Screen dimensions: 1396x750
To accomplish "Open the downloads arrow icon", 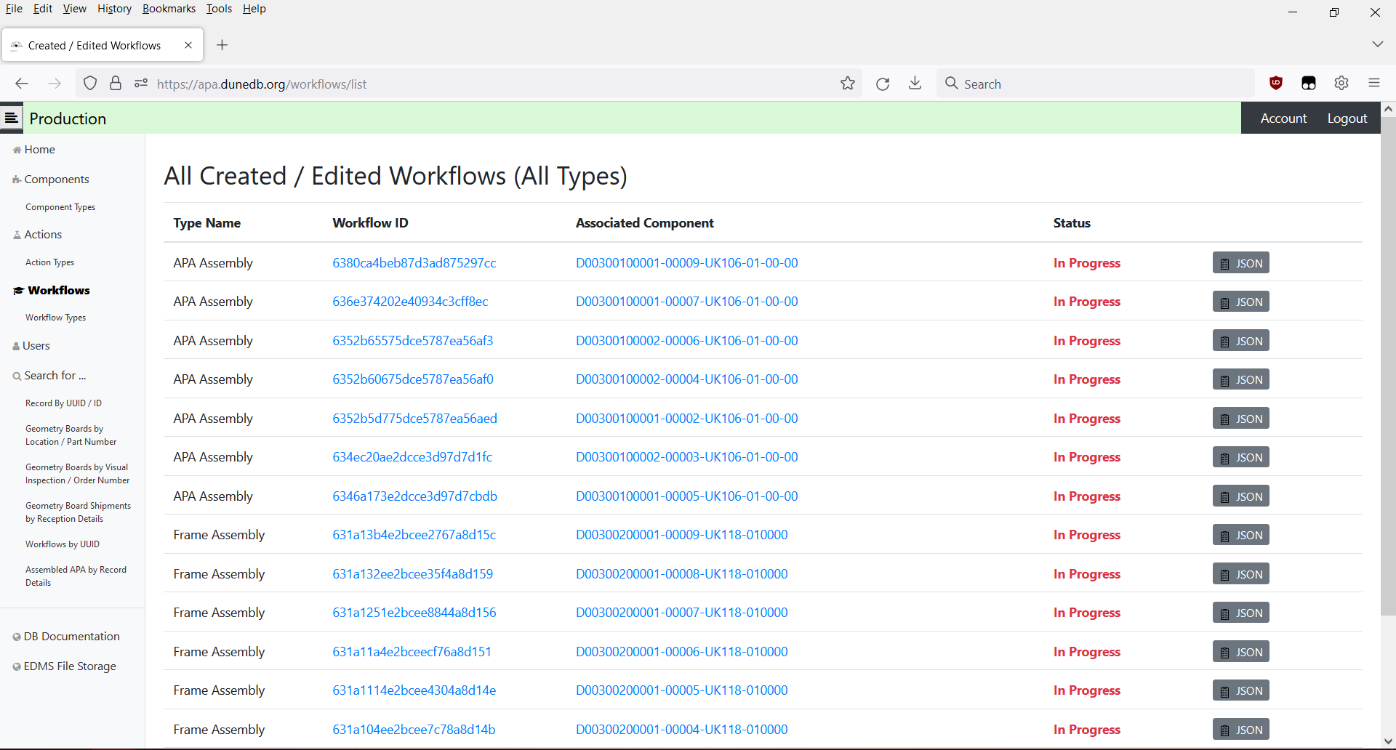I will click(x=915, y=84).
